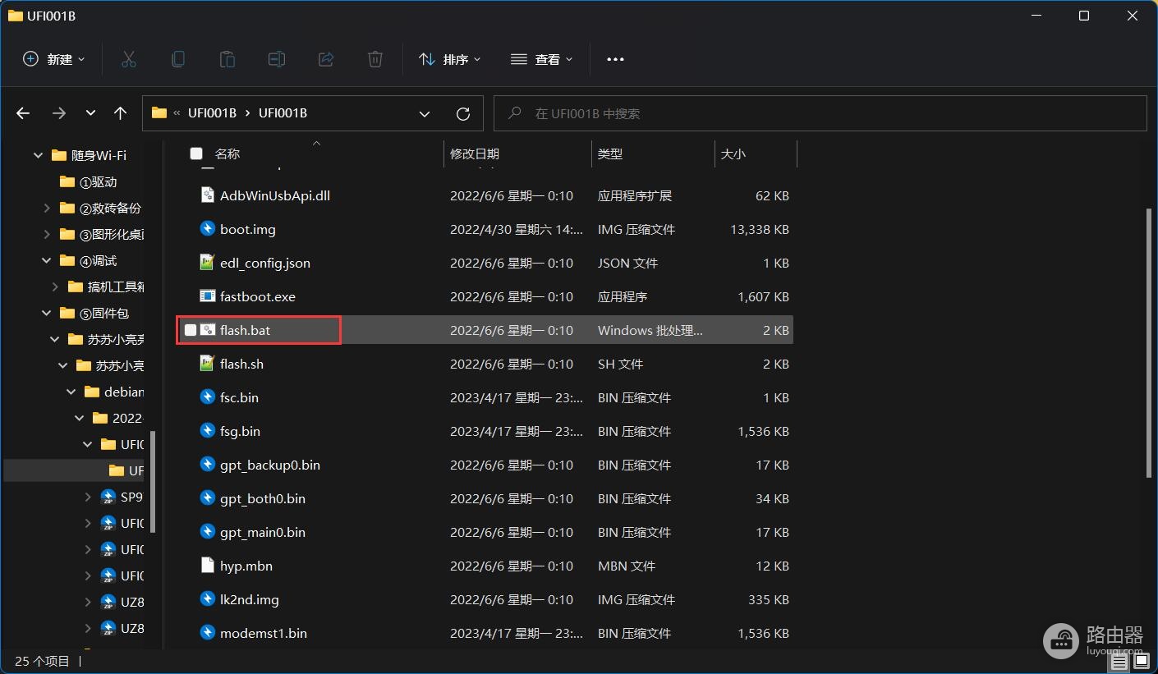Sort by 类型 column header
This screenshot has height=674, width=1158.
pos(610,154)
